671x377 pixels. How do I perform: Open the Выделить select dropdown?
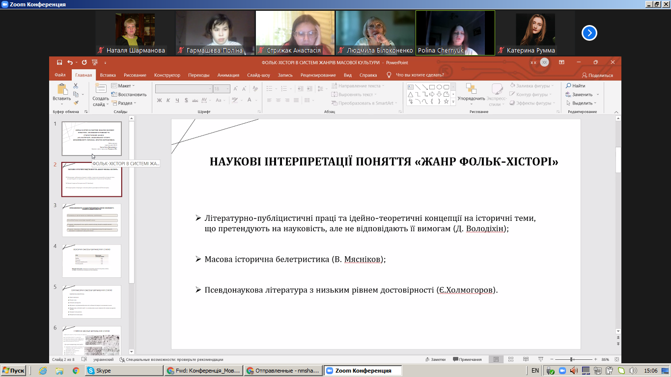pyautogui.click(x=581, y=103)
